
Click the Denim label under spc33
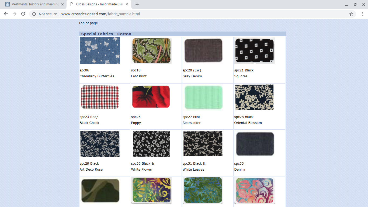[x=239, y=170]
